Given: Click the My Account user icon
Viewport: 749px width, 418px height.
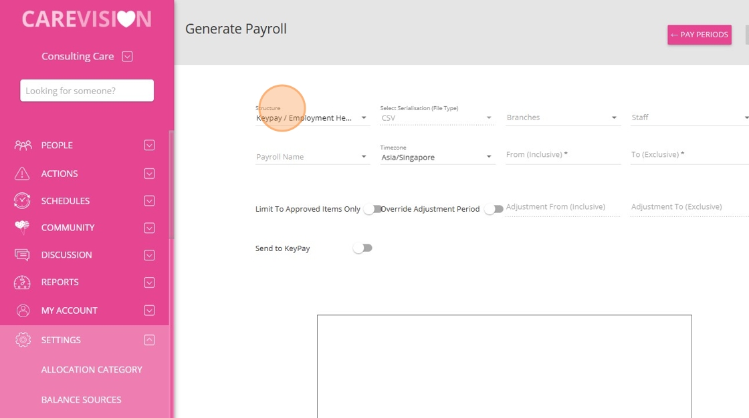Looking at the screenshot, I should [23, 310].
